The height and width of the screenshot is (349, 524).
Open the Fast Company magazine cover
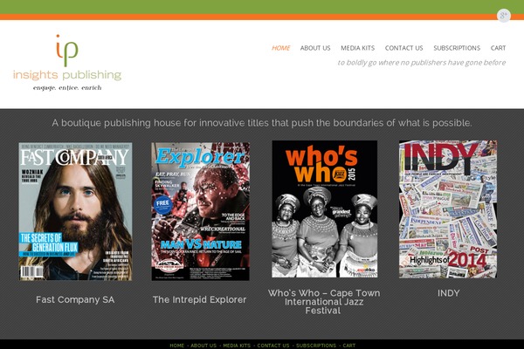pos(75,211)
